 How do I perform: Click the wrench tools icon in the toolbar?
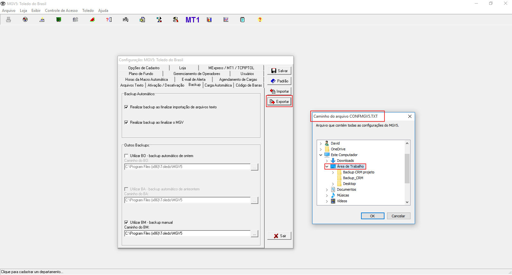(x=176, y=20)
